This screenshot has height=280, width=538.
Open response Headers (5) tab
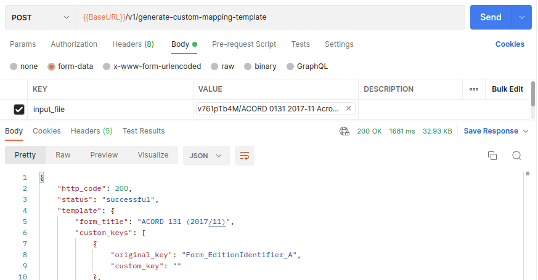[92, 131]
